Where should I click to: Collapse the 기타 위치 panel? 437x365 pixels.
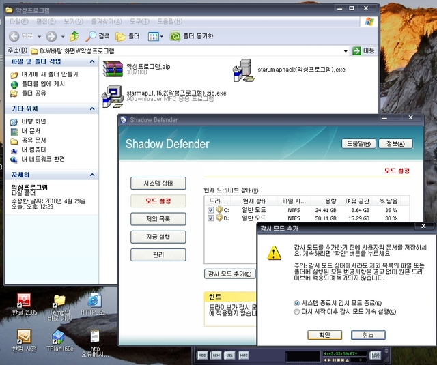click(x=92, y=108)
